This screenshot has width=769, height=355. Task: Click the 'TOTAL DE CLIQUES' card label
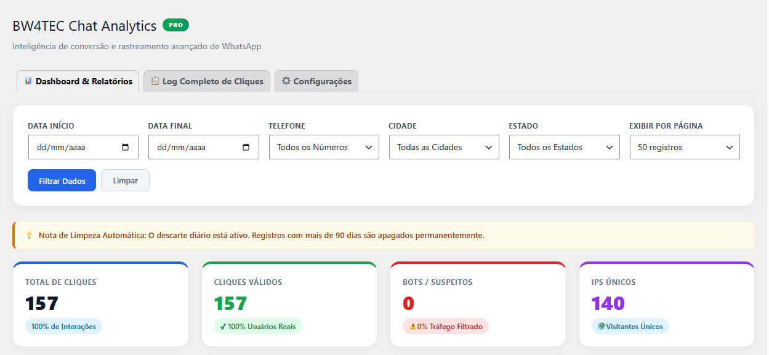61,282
